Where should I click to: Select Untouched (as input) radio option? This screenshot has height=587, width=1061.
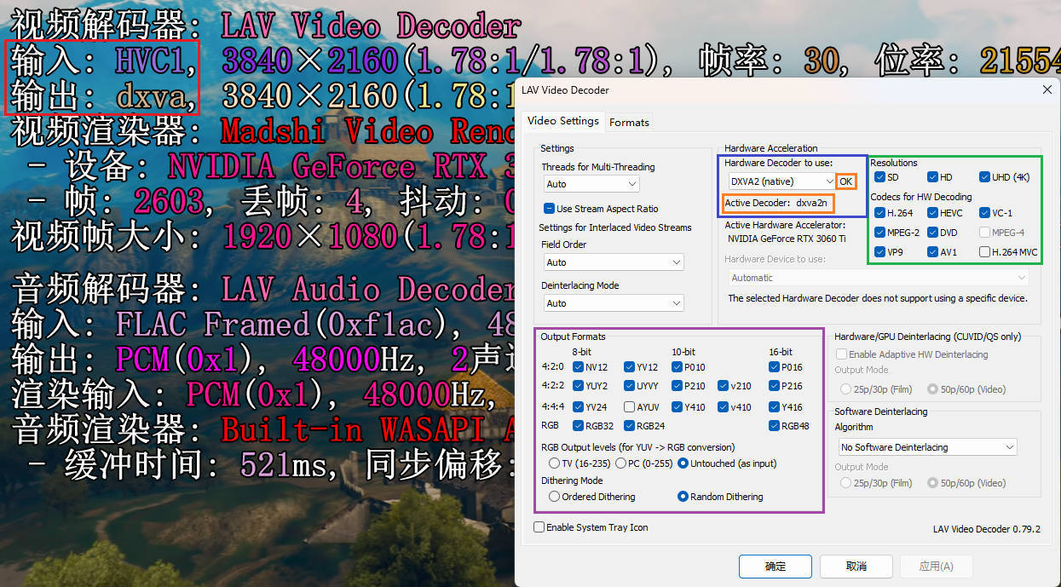(x=683, y=463)
